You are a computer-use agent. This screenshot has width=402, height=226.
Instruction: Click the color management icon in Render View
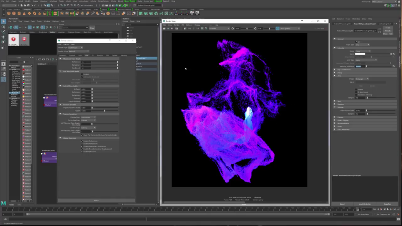pyautogui.click(x=278, y=29)
